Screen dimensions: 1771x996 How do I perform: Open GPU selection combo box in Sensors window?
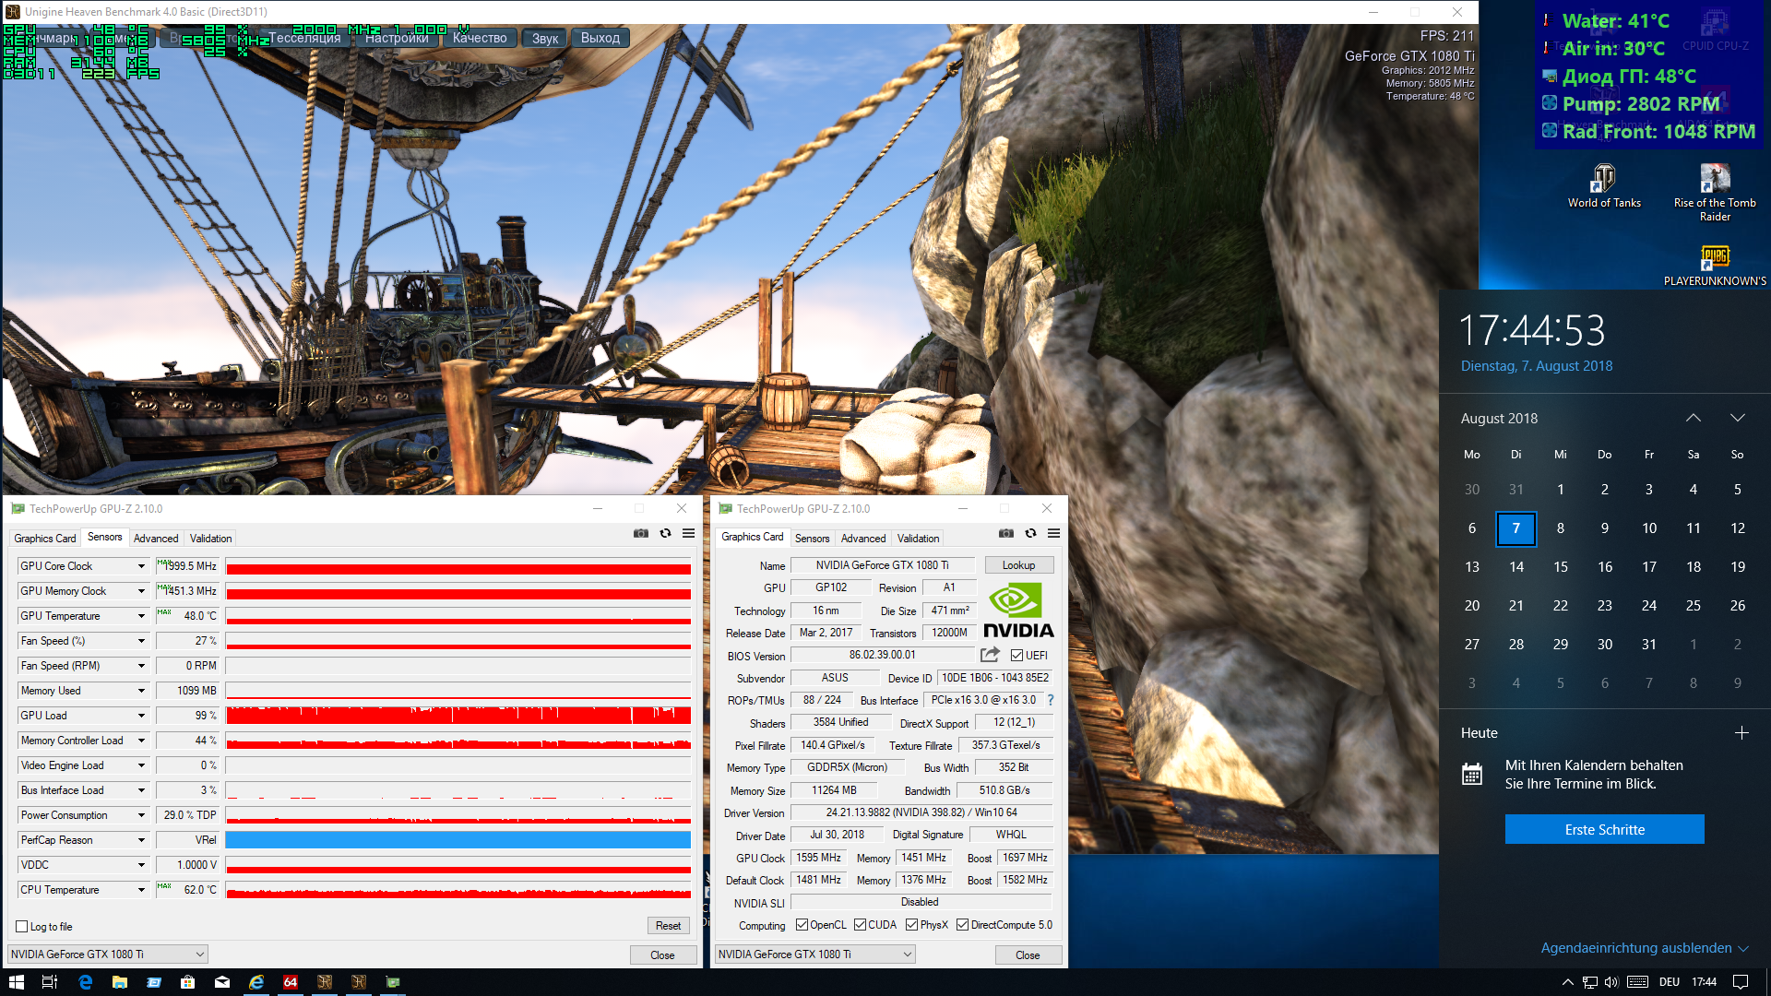pos(107,954)
